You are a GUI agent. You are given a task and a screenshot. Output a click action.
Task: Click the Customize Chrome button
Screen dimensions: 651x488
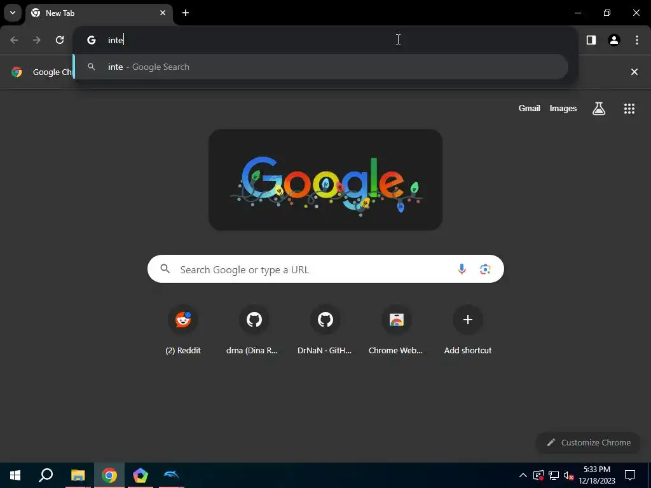pos(589,442)
